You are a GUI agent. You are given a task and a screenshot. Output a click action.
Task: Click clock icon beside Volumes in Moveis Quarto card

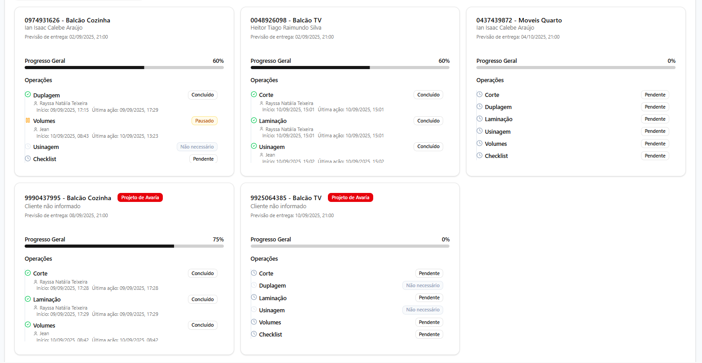(x=480, y=144)
